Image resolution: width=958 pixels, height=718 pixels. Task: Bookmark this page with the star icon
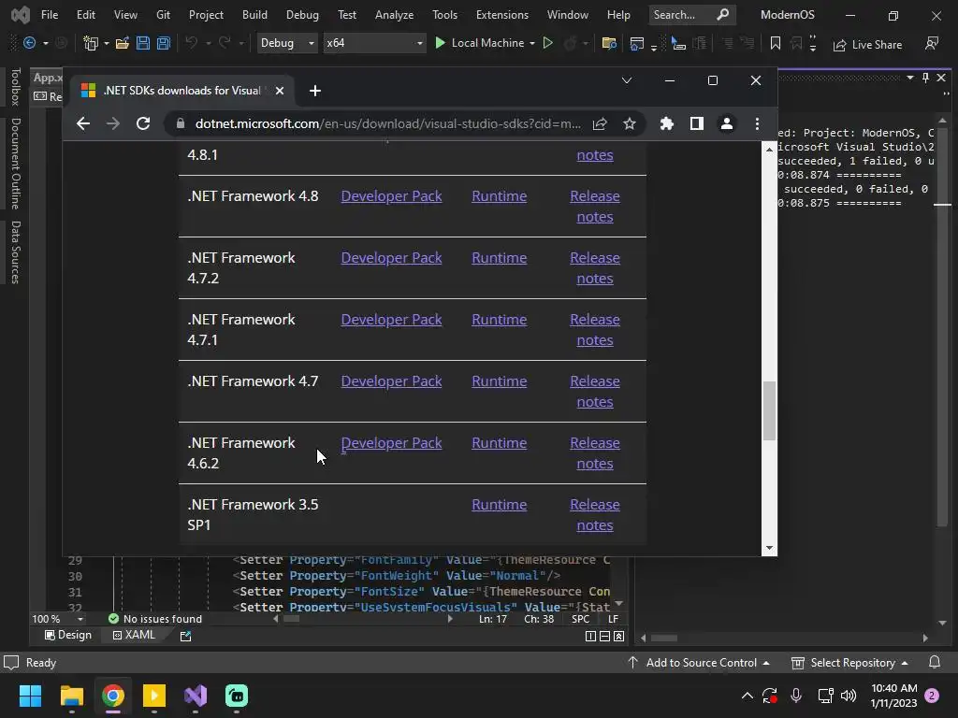click(x=630, y=124)
